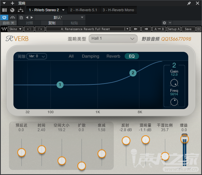Open the 默认 preset dropdown
Image resolution: width=202 pixels, height=175 pixels.
(x=60, y=17)
